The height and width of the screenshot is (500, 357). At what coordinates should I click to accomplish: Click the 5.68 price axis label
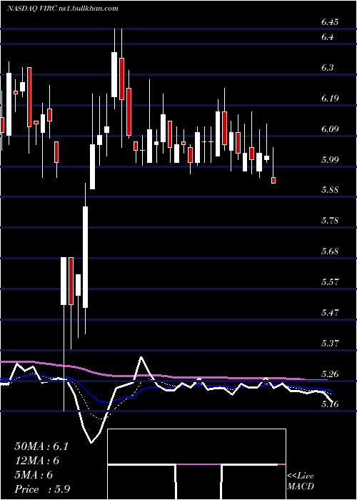330,251
